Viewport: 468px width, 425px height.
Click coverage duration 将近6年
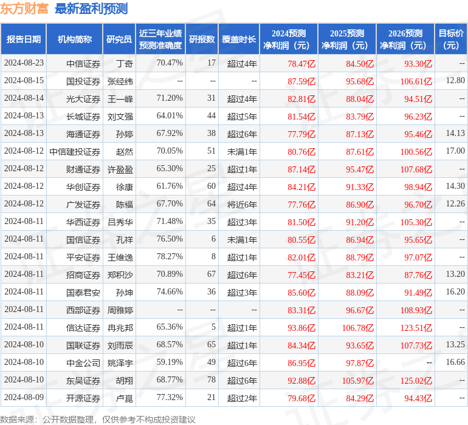click(x=242, y=205)
